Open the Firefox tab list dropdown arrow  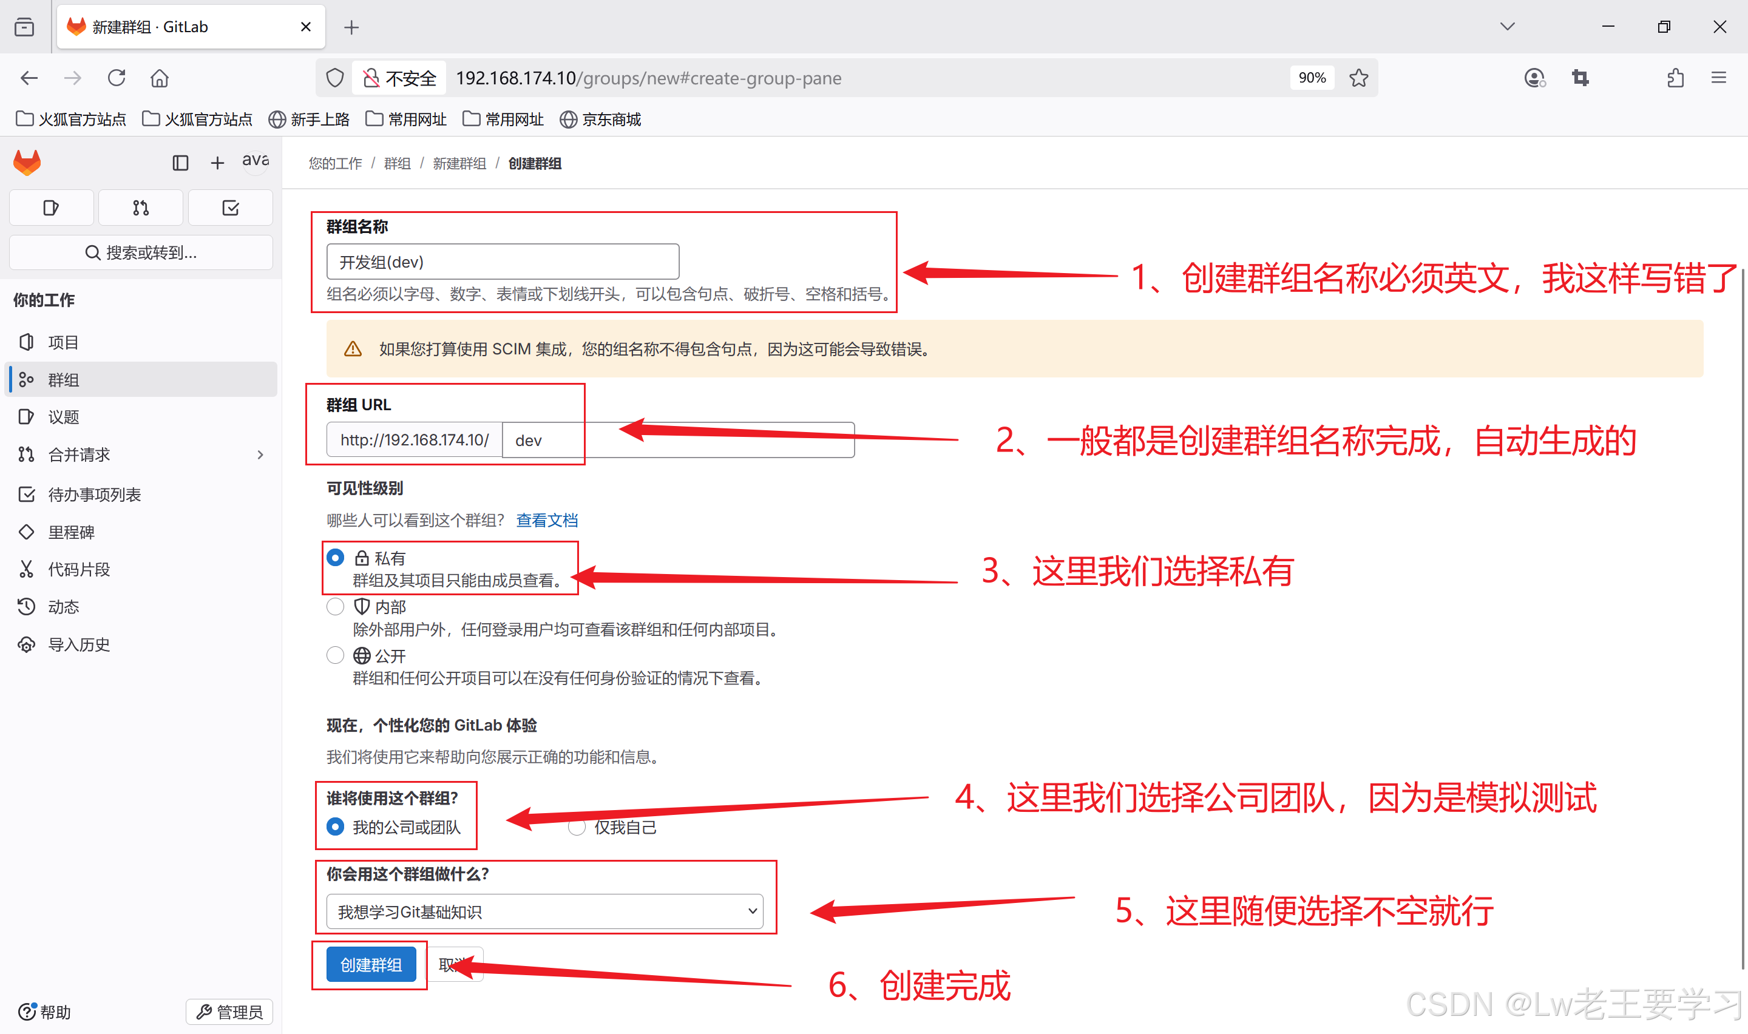click(x=1507, y=27)
